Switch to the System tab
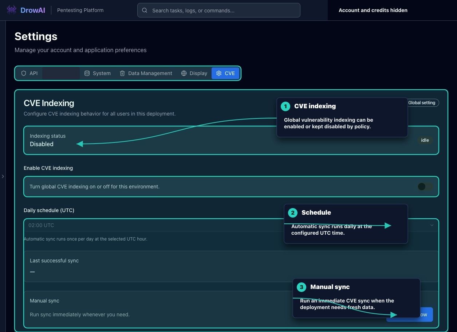The height and width of the screenshot is (332, 457). coord(98,73)
